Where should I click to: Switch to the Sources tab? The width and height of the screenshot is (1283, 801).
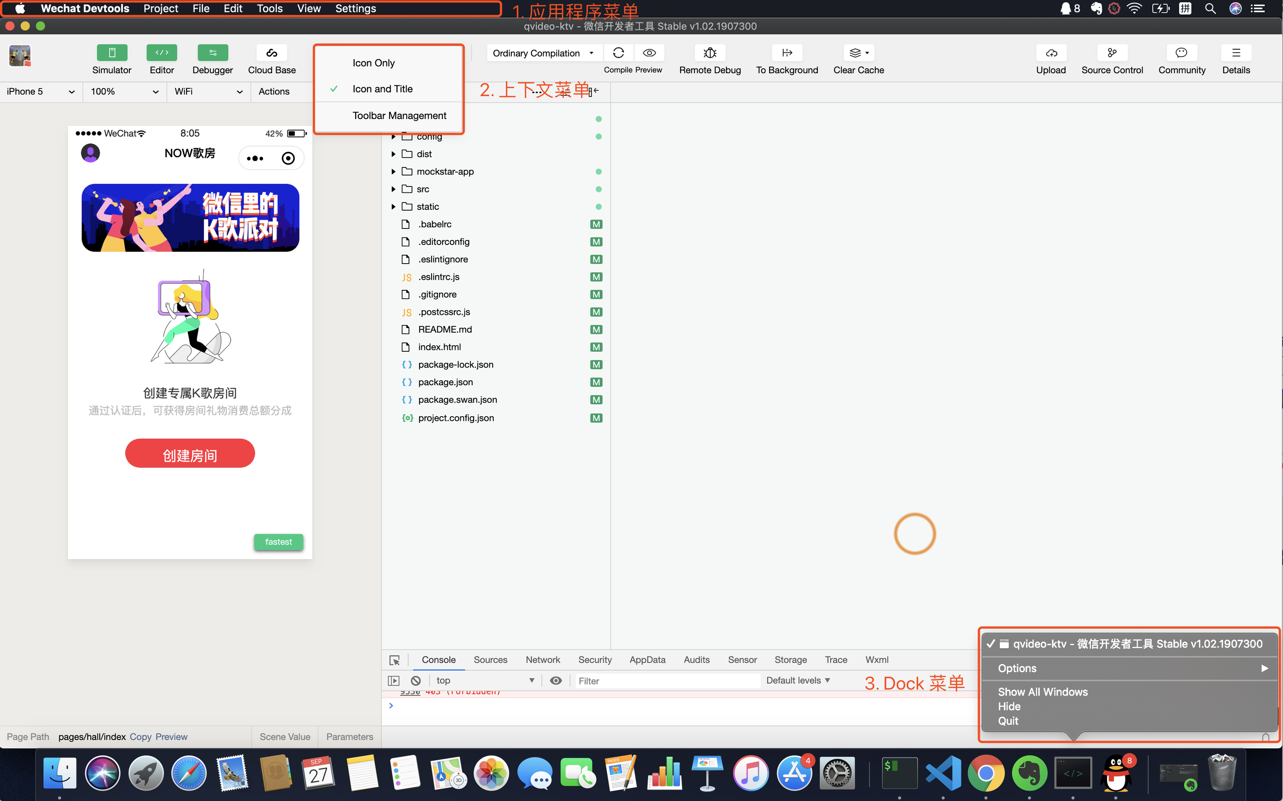click(490, 660)
